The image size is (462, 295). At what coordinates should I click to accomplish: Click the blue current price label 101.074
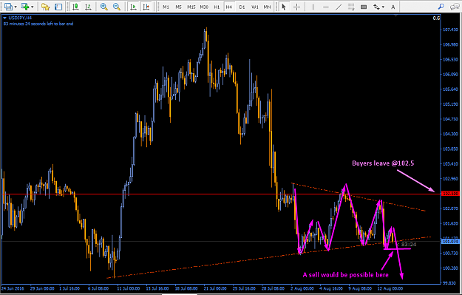(x=450, y=242)
